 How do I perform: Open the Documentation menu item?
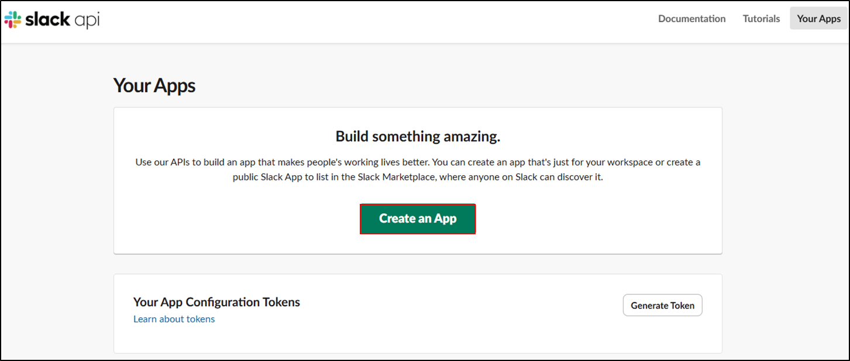(x=691, y=19)
